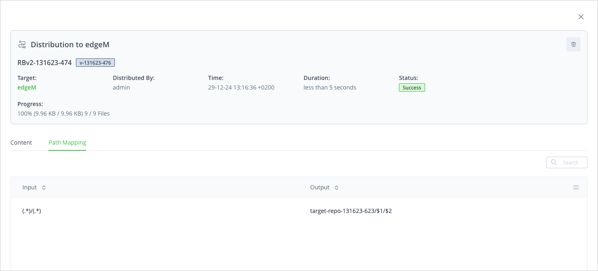
Task: Click the magnifier icon in the search box
Action: (554, 162)
